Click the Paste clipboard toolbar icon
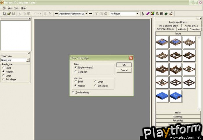The width and height of the screenshot is (203, 140). (29, 13)
